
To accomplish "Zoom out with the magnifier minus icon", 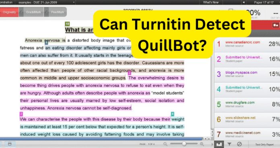I will pos(165,144).
